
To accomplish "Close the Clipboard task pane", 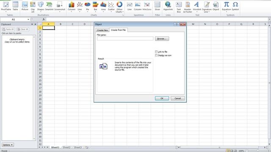I will 36,24.
